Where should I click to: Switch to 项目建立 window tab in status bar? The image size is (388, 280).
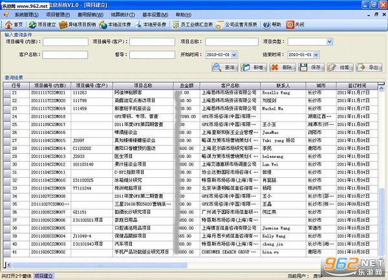tap(43, 276)
